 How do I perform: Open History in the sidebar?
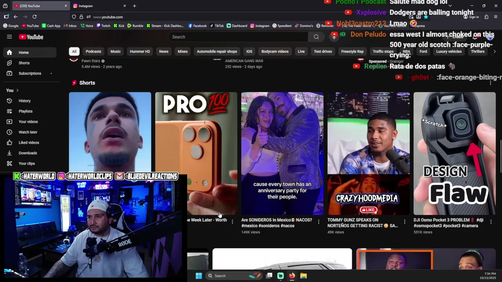(30, 101)
